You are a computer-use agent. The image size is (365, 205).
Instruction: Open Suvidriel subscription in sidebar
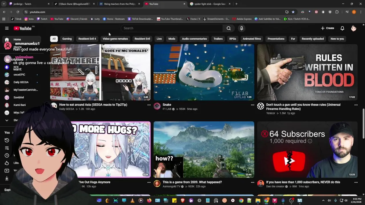21,97
